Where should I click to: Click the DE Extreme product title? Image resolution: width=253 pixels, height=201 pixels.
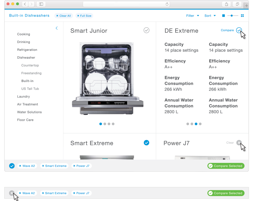tap(181, 31)
